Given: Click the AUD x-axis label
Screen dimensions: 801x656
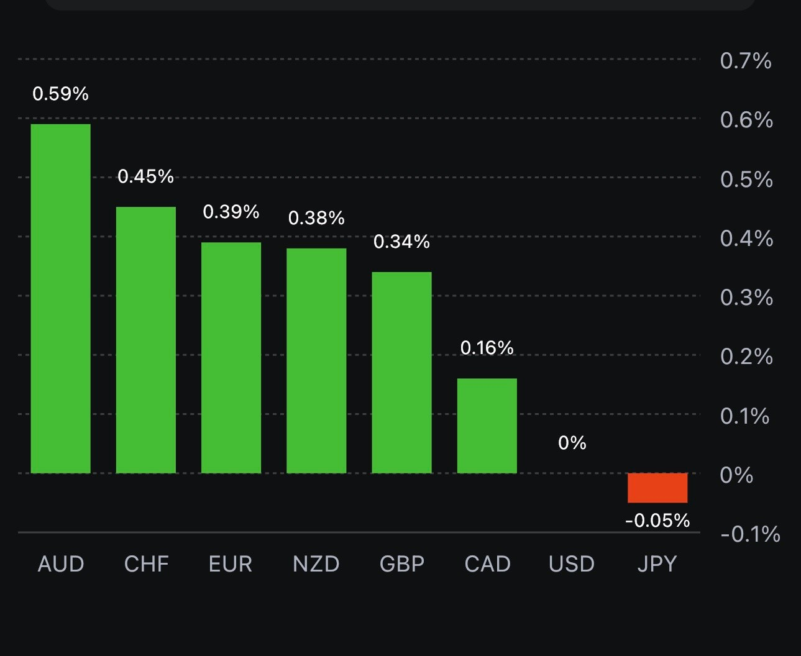Looking at the screenshot, I should [x=60, y=564].
